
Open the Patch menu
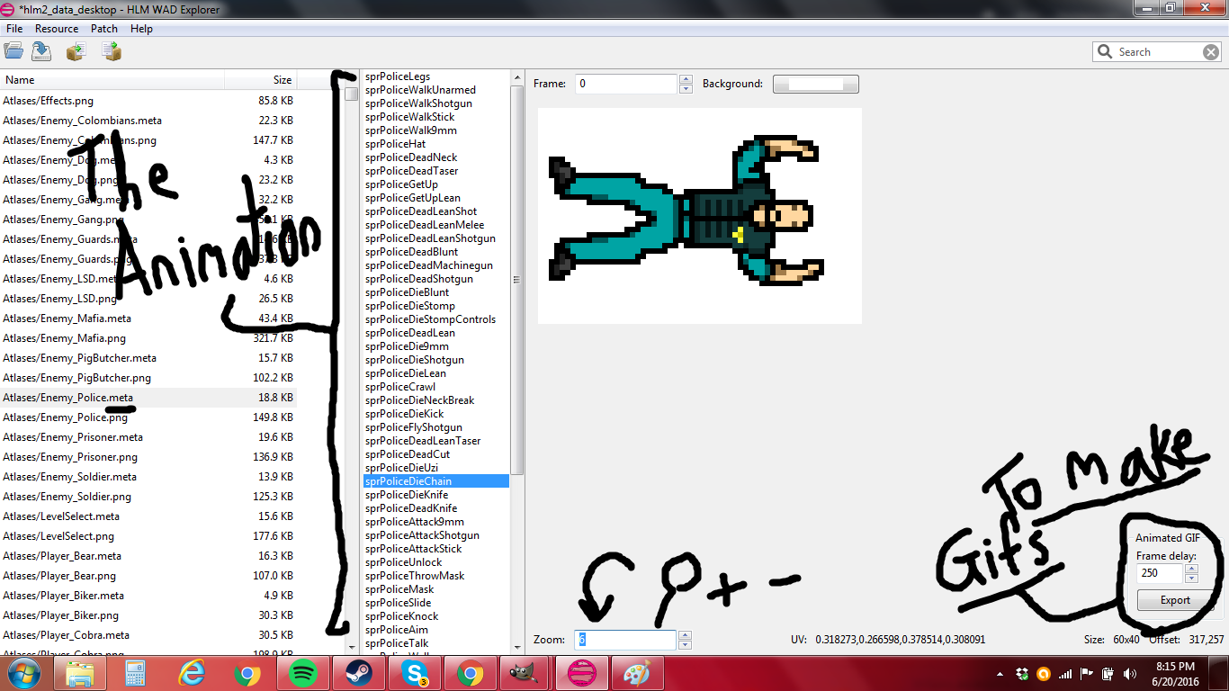(104, 29)
